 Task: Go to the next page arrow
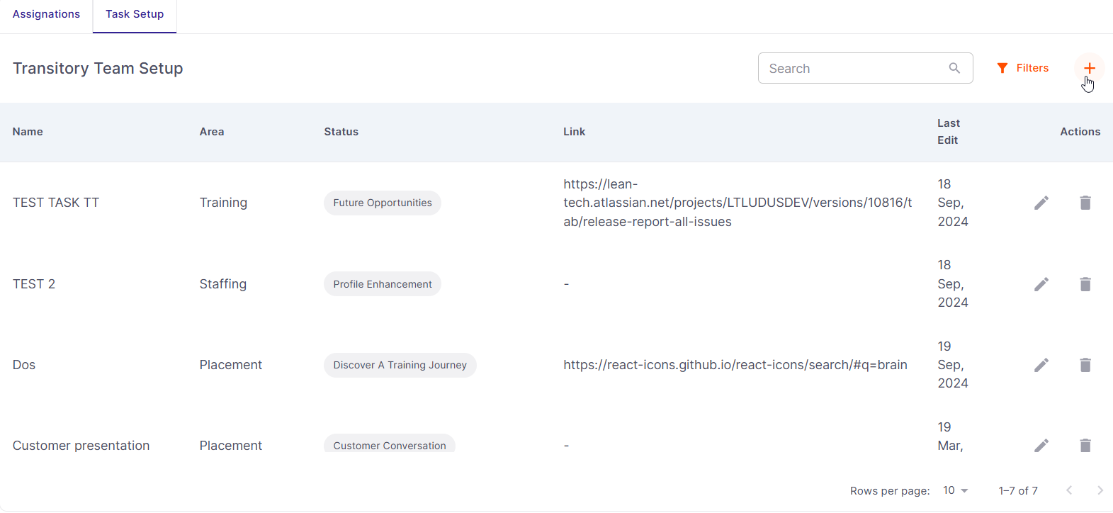click(1100, 490)
